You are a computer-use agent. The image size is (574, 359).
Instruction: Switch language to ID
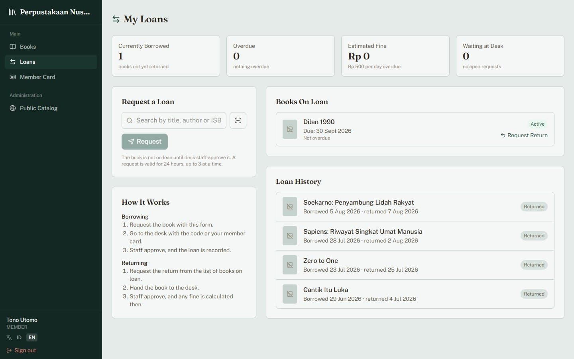pyautogui.click(x=19, y=337)
